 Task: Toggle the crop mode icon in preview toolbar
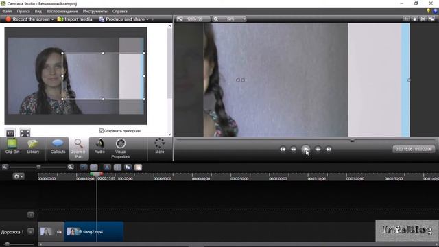tap(406, 19)
